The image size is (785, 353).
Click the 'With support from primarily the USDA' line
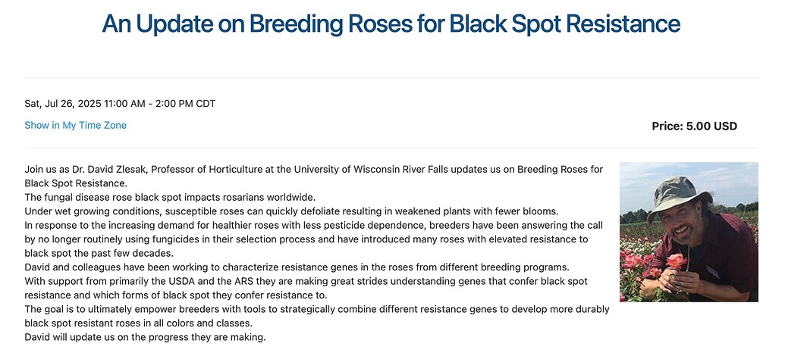(x=306, y=281)
